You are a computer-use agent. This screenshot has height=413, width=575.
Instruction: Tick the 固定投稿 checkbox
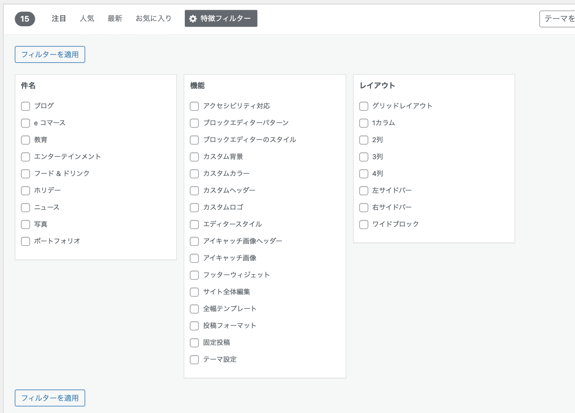coord(194,343)
